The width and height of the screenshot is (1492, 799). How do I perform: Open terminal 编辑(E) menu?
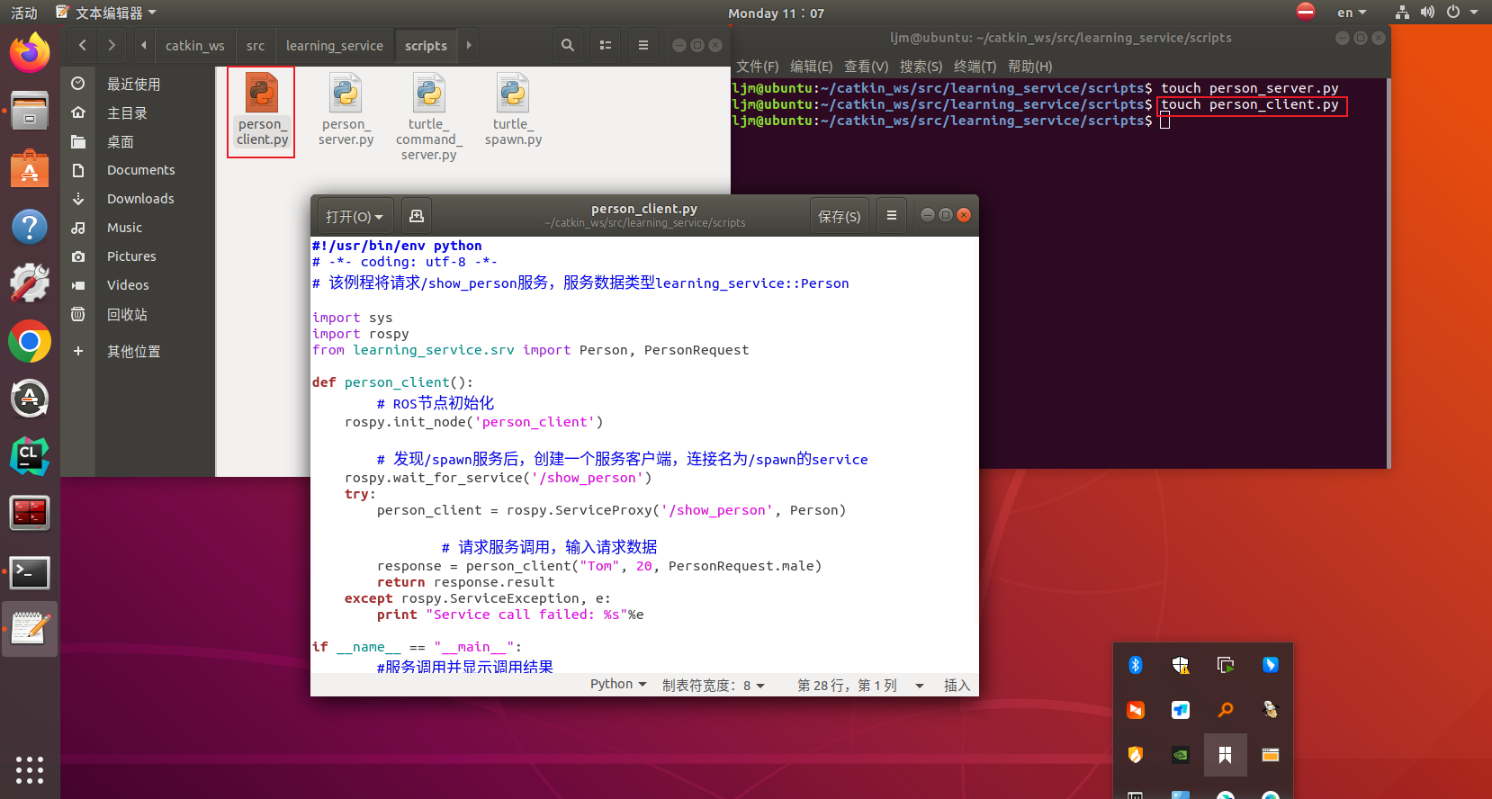click(x=812, y=67)
